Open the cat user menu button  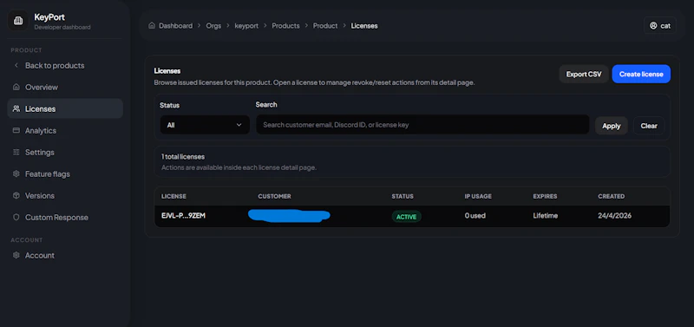click(x=659, y=26)
